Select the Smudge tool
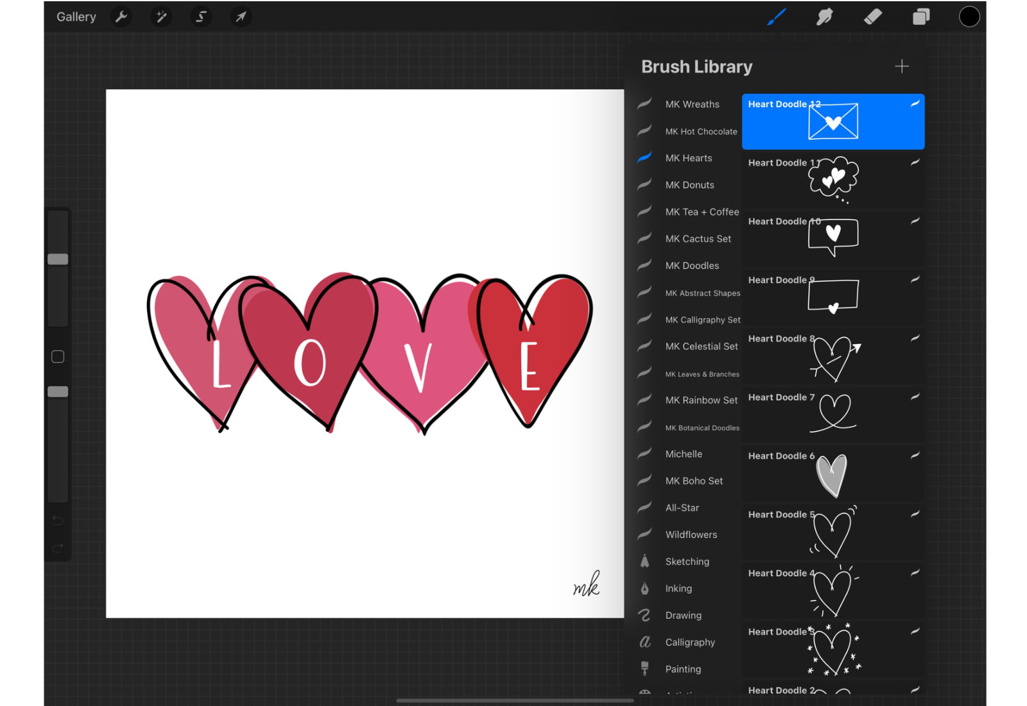This screenshot has width=1027, height=706. [x=825, y=17]
